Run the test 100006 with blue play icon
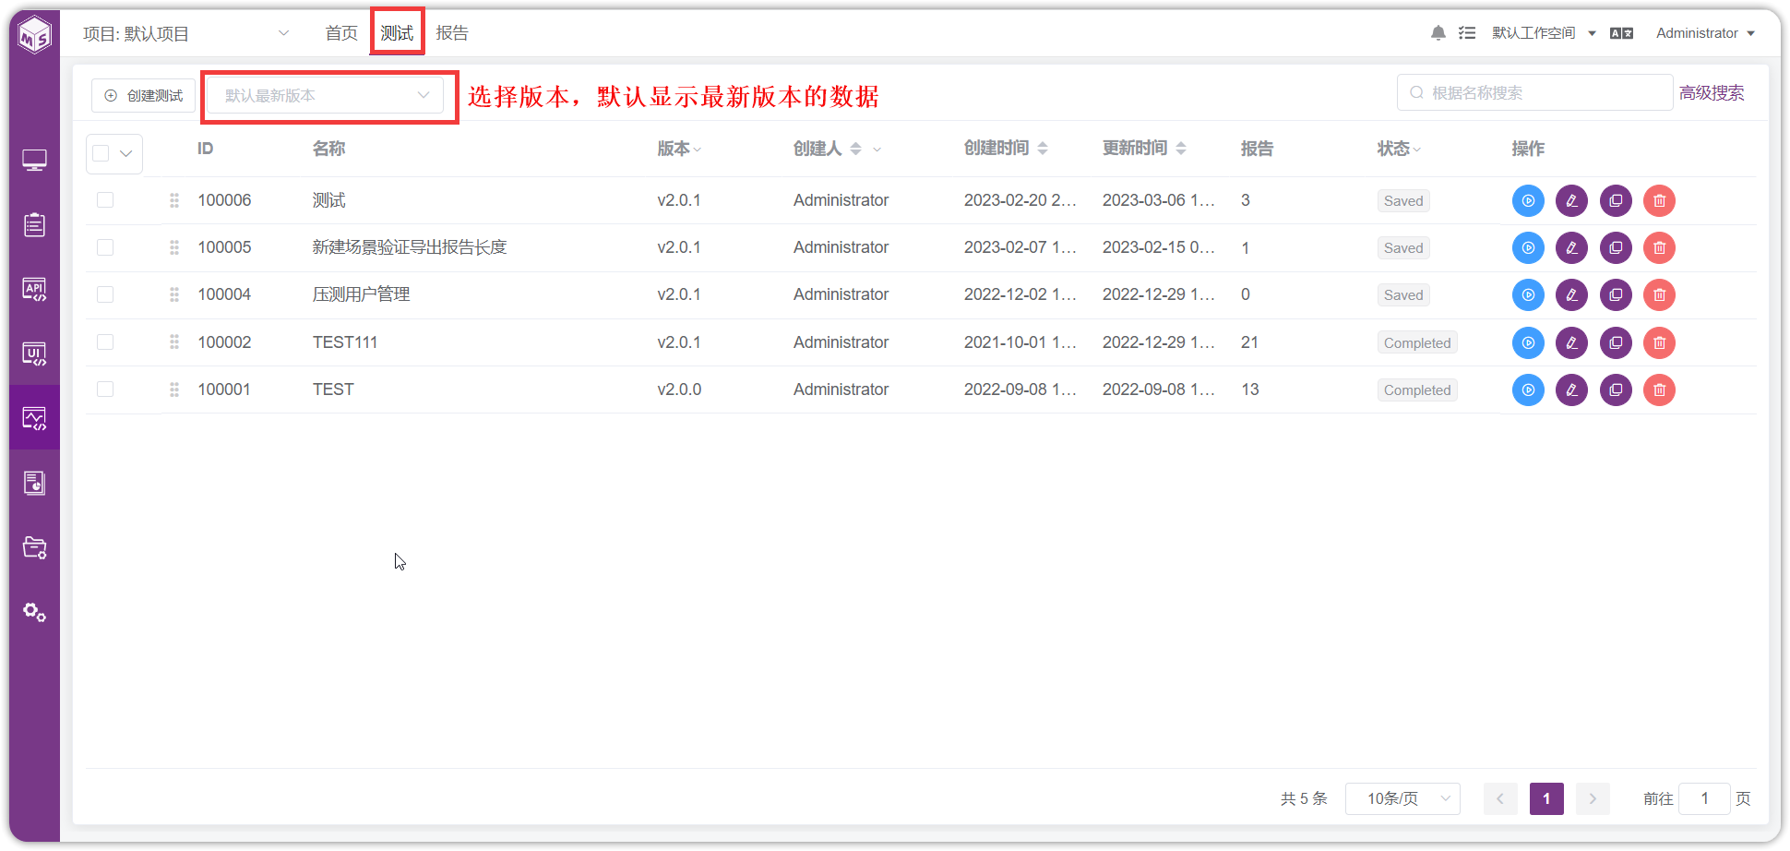This screenshot has height=851, width=1790. pyautogui.click(x=1528, y=200)
